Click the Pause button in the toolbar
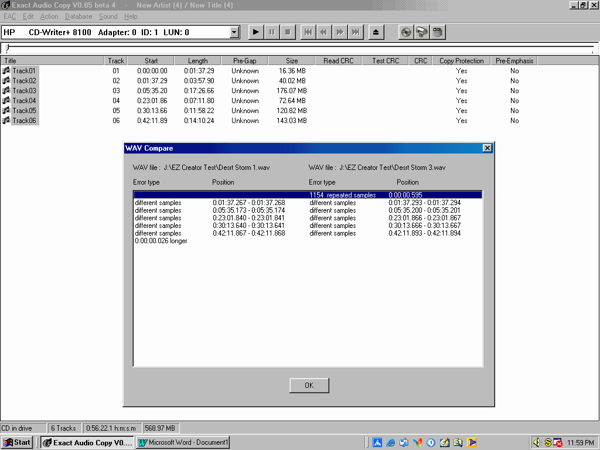The image size is (600, 450). 272,32
